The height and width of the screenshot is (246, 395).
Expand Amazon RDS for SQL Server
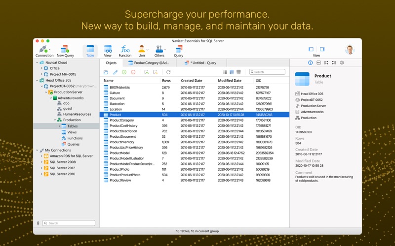(x=41, y=156)
